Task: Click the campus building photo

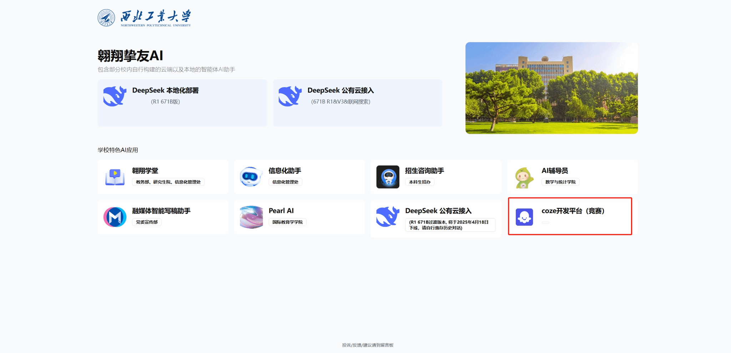Action: click(551, 88)
